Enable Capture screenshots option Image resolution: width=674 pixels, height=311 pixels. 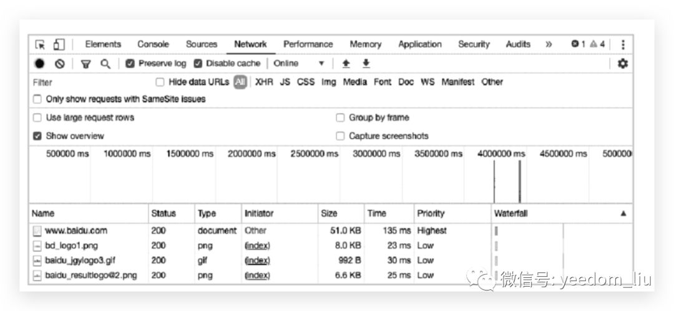point(340,136)
